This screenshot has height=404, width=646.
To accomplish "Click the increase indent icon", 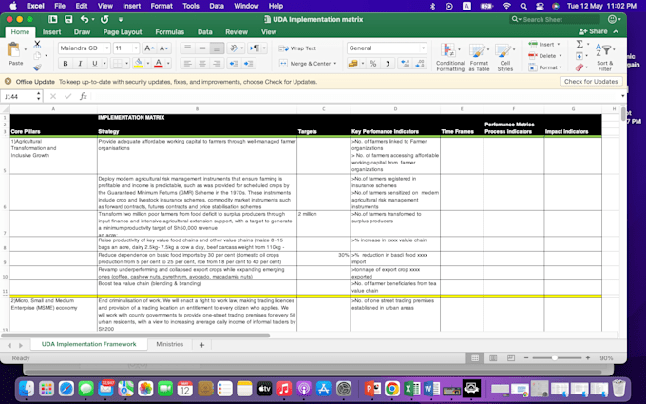I will [249, 64].
